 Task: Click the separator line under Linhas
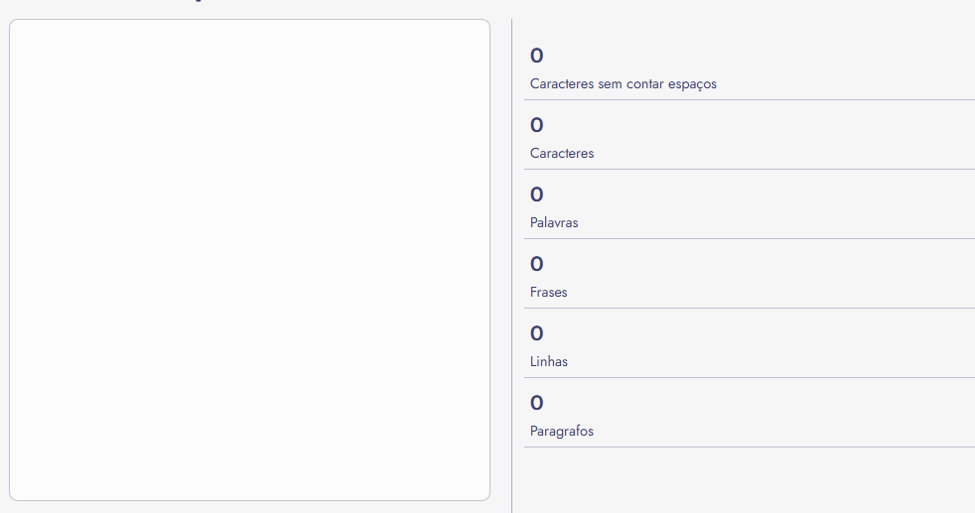(x=750, y=378)
